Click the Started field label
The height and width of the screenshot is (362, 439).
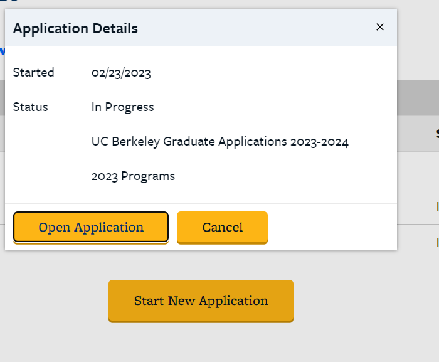pos(33,72)
